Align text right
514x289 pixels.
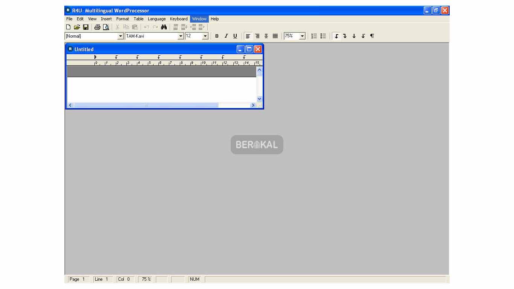point(257,36)
